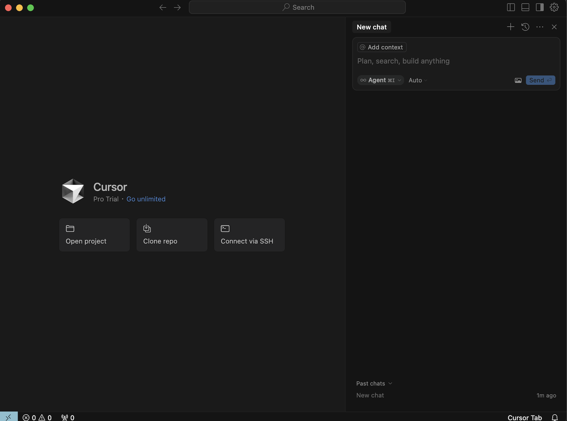Click the '1m ago' timestamp
Screen dimensions: 567x421
pyautogui.click(x=546, y=395)
